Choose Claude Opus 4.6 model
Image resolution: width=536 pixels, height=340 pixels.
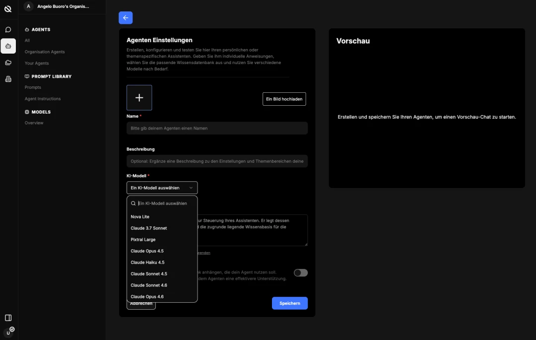point(162,297)
